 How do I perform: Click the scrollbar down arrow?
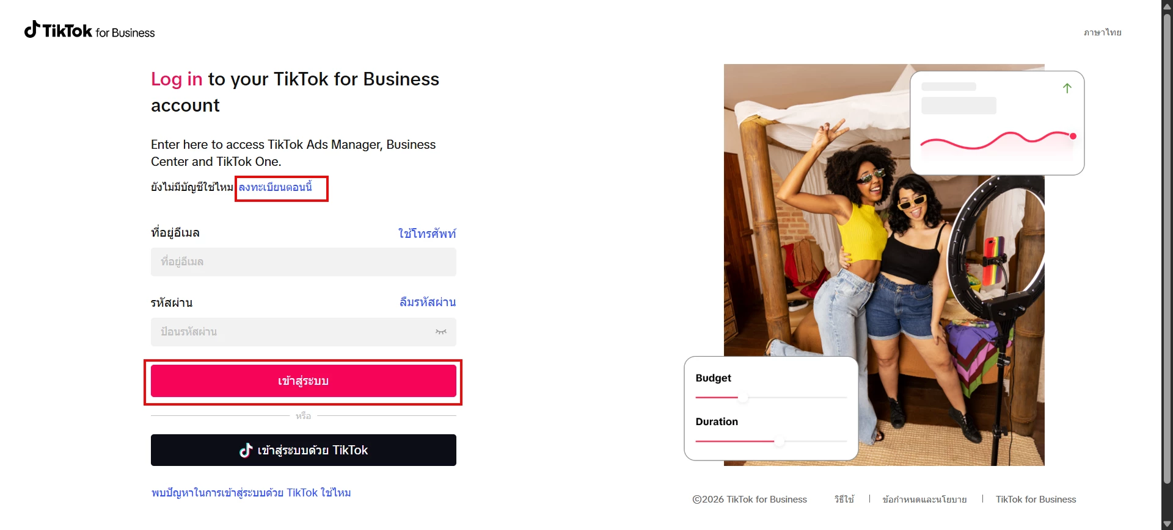[x=1167, y=524]
